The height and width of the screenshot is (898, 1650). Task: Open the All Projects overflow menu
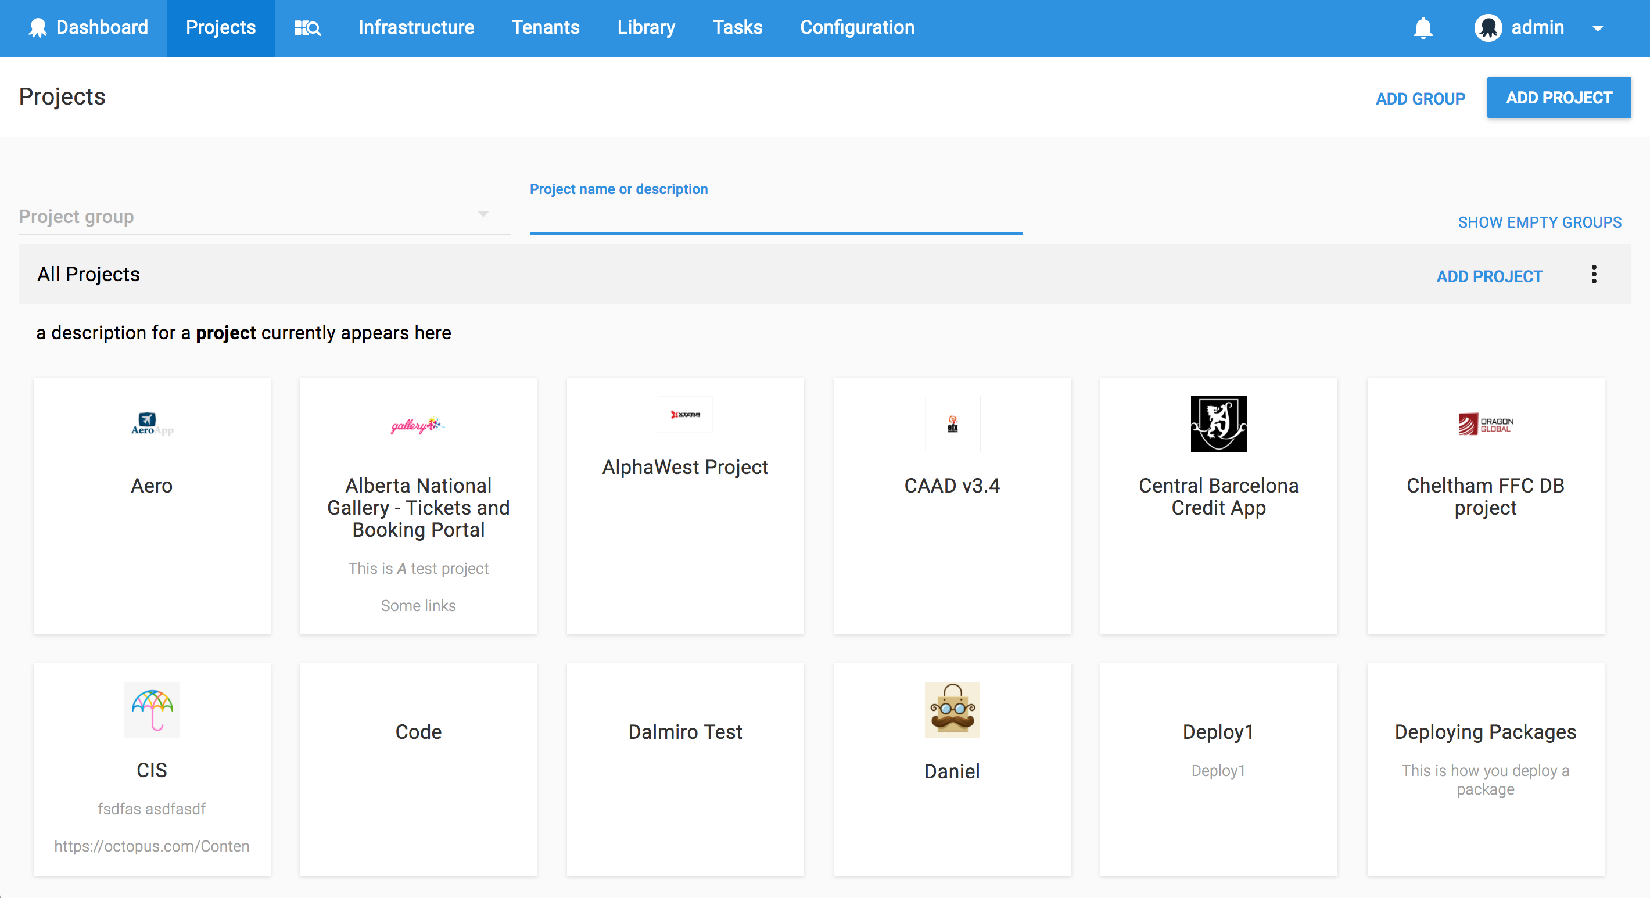point(1594,275)
